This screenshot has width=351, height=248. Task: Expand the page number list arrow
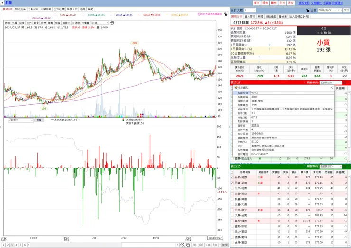[29, 245]
